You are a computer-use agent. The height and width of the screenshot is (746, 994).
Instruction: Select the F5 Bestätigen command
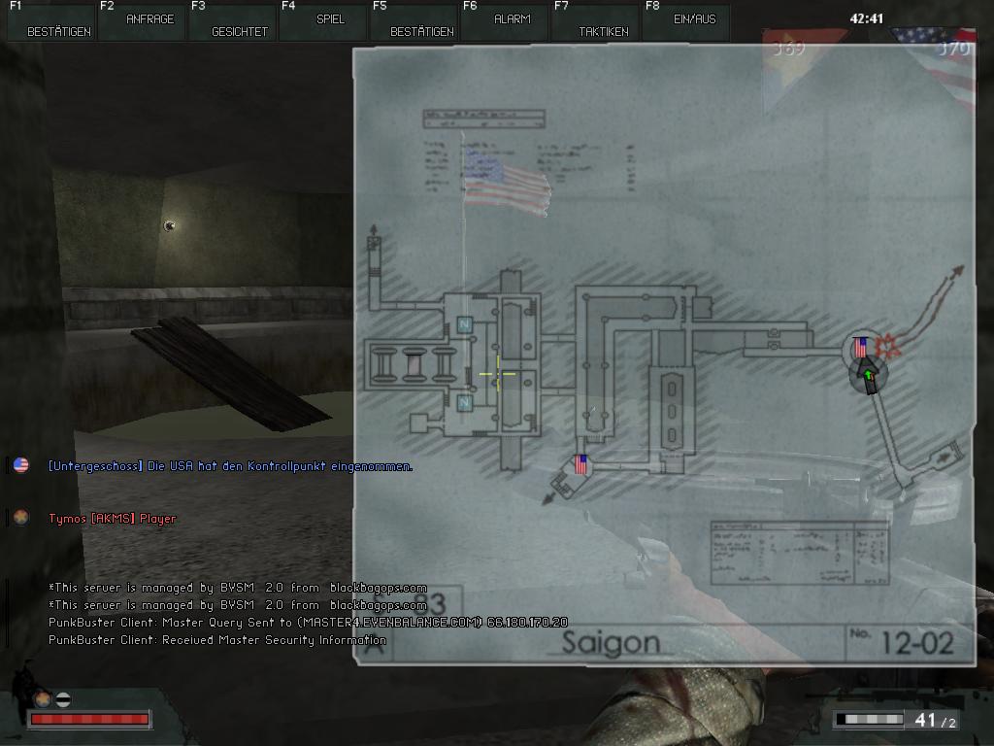click(x=414, y=21)
